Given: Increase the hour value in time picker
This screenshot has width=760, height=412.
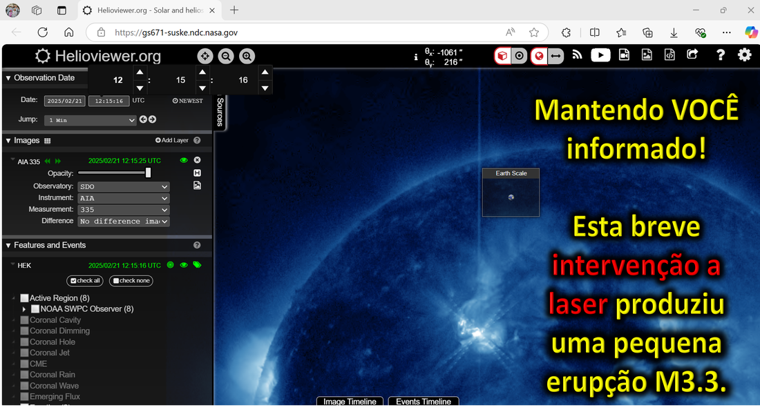Looking at the screenshot, I should coord(140,72).
